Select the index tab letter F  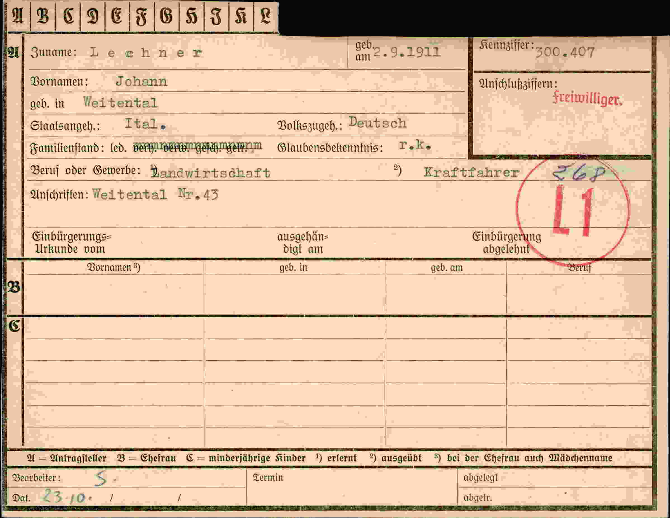(142, 16)
